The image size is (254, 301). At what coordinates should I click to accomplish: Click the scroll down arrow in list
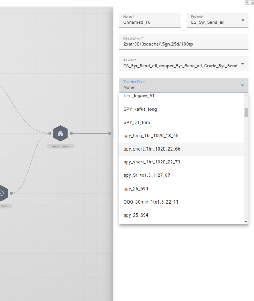click(246, 222)
